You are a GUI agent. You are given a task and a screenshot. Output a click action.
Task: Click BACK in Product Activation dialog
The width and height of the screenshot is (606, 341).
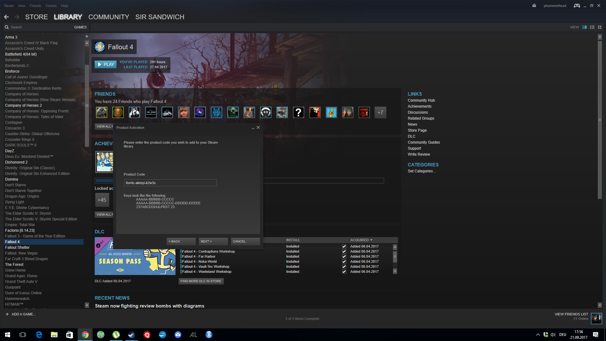tap(181, 242)
